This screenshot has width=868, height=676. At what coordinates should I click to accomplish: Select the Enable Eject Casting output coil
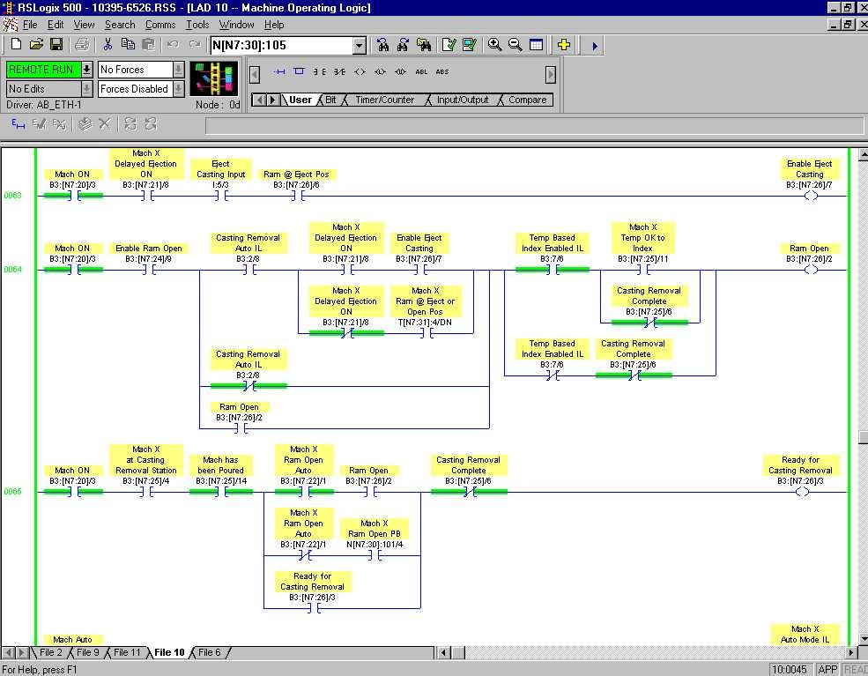[811, 196]
